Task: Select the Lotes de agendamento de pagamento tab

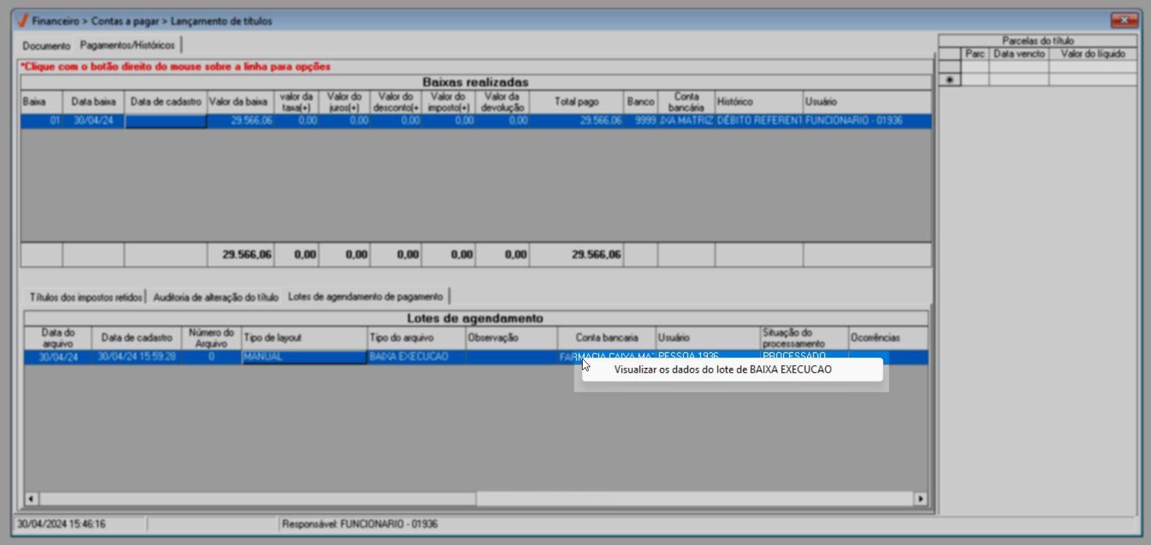Action: [x=366, y=296]
